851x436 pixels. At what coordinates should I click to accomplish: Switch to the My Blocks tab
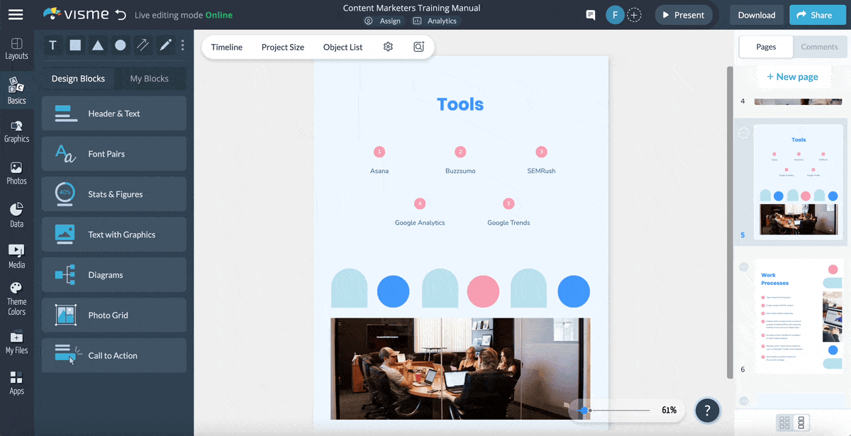149,79
